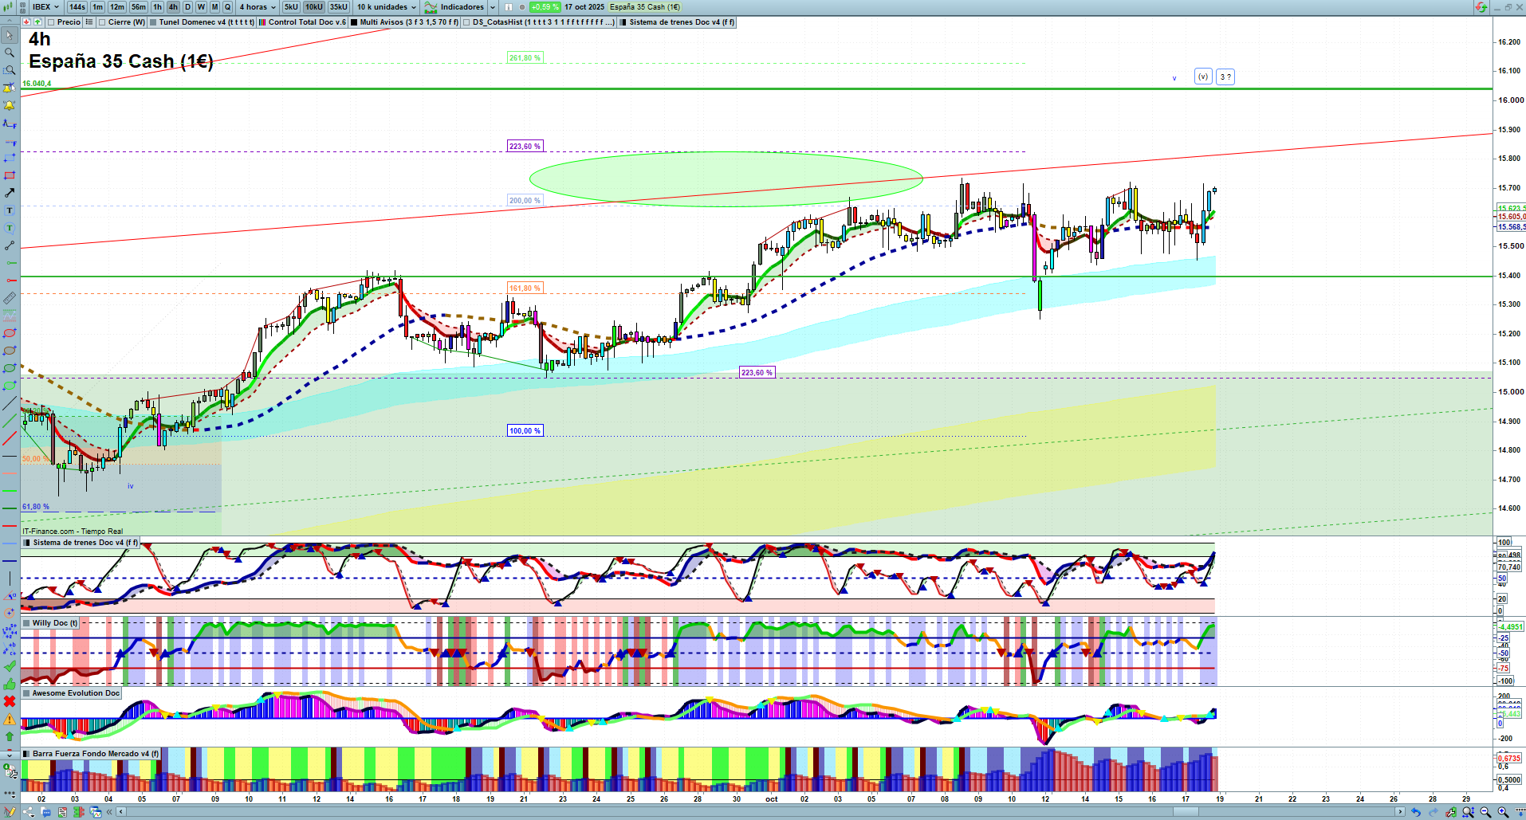
Task: Select 35kU units button
Action: 339,7
